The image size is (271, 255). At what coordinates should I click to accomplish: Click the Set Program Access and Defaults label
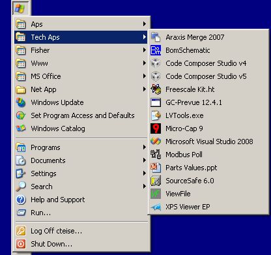(83, 115)
